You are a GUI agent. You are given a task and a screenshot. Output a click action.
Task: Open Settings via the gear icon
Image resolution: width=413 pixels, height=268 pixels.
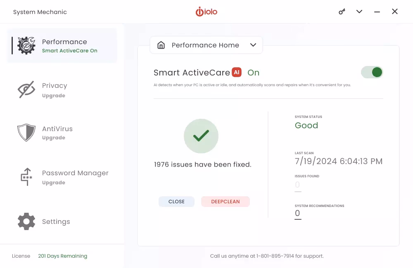[26, 221]
